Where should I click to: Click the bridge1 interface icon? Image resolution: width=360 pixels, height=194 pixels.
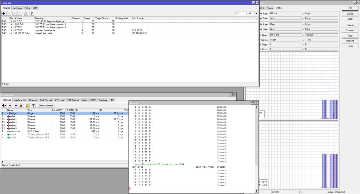(8, 113)
